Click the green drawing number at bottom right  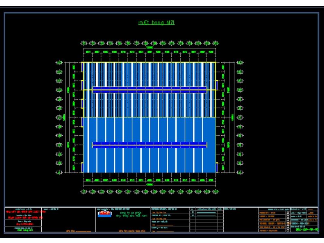point(307,230)
